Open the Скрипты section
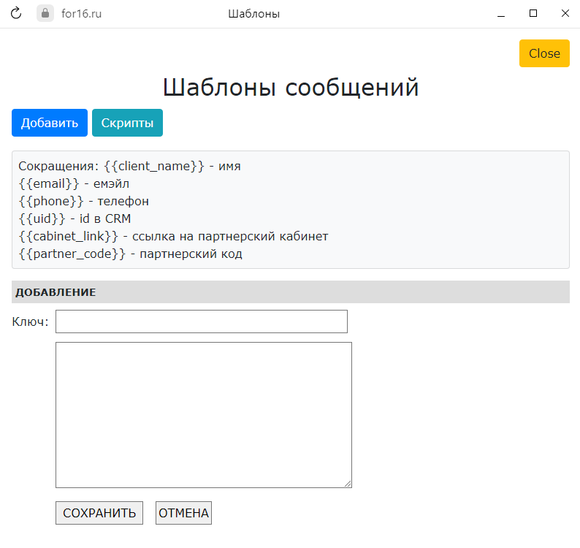This screenshot has height=548, width=580. [127, 123]
